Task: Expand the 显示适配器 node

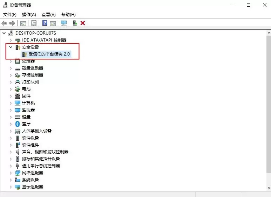Action: pyautogui.click(x=11, y=187)
